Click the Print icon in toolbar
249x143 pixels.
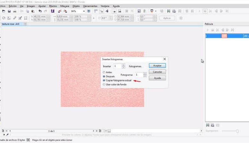[x=15, y=11]
